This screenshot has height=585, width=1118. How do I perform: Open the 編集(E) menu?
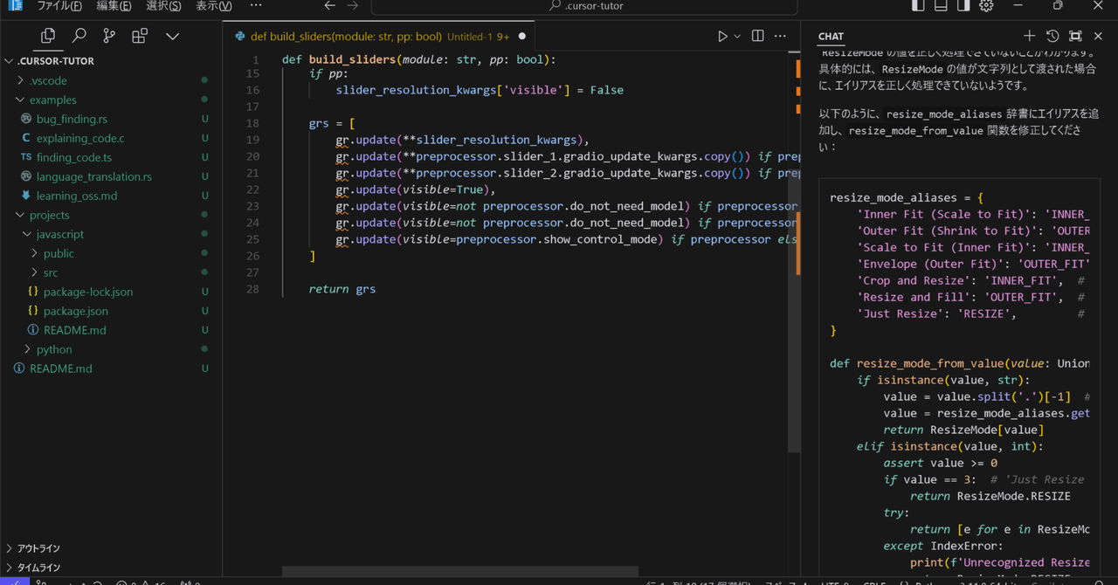(114, 6)
